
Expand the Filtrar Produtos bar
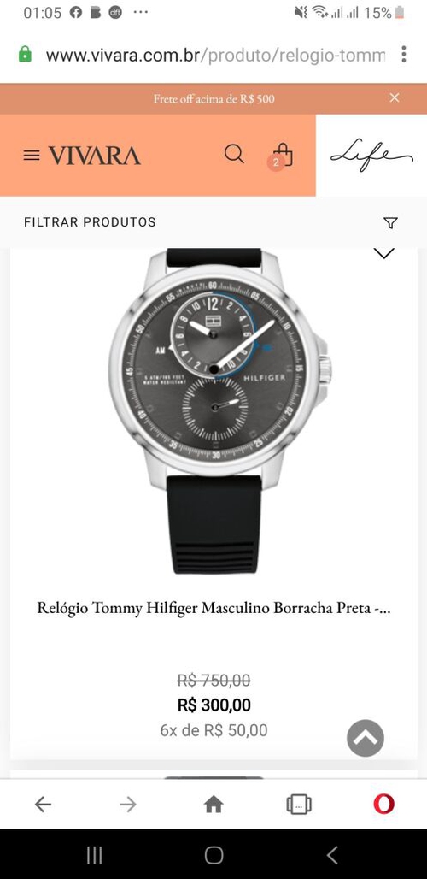point(213,222)
